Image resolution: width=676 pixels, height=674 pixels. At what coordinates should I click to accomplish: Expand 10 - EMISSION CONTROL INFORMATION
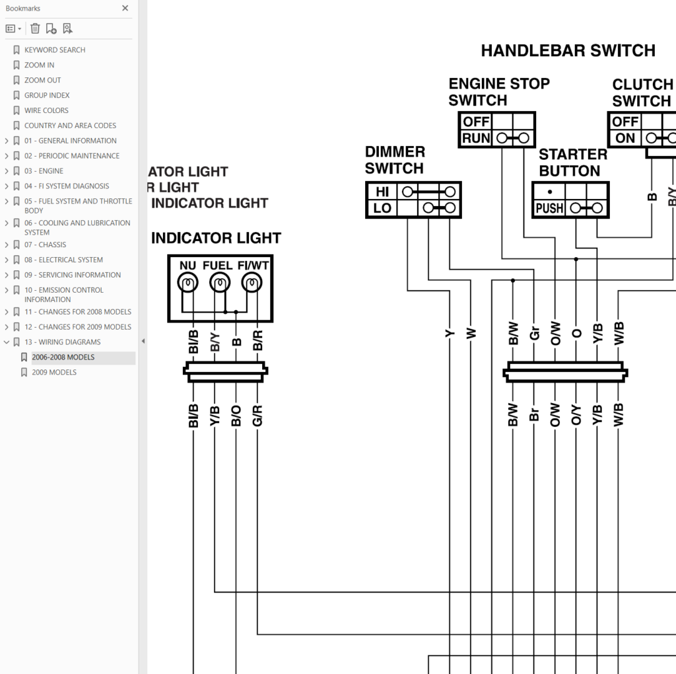coord(7,290)
